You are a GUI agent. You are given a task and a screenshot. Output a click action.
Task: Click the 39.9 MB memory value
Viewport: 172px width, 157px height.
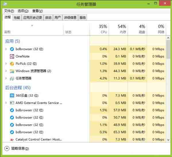(x=120, y=64)
